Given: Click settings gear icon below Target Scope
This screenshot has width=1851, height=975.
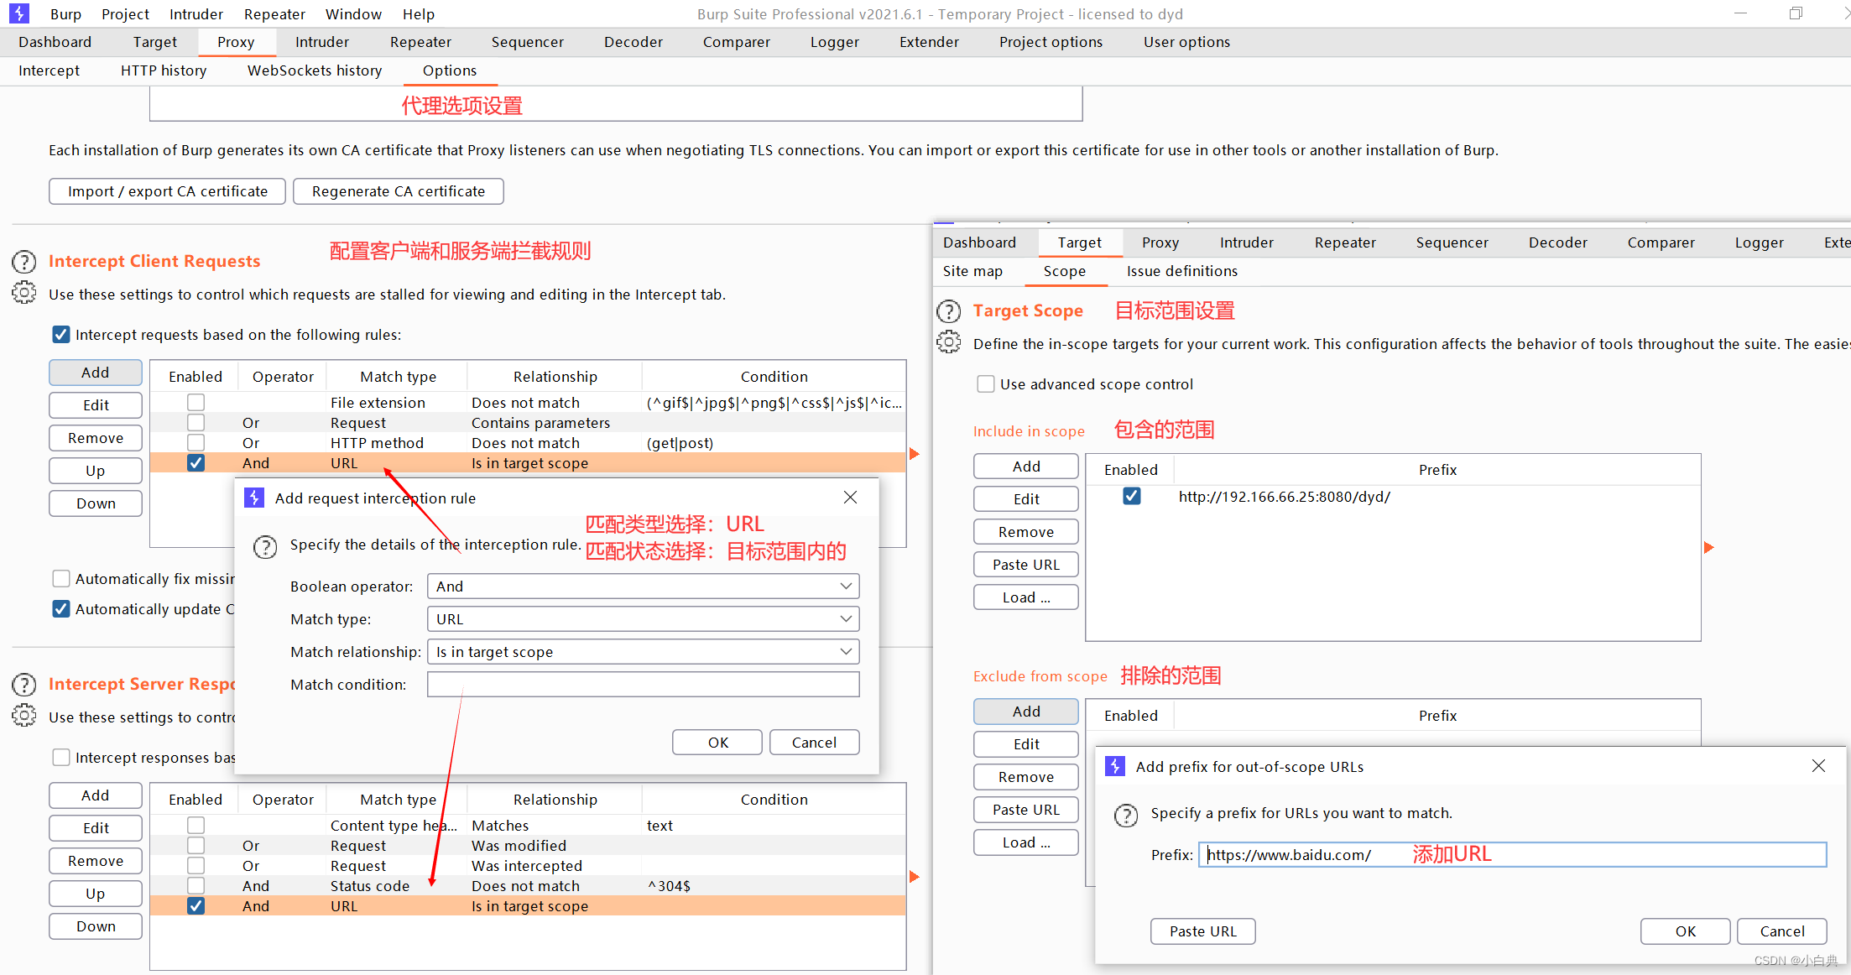Looking at the screenshot, I should tap(948, 342).
